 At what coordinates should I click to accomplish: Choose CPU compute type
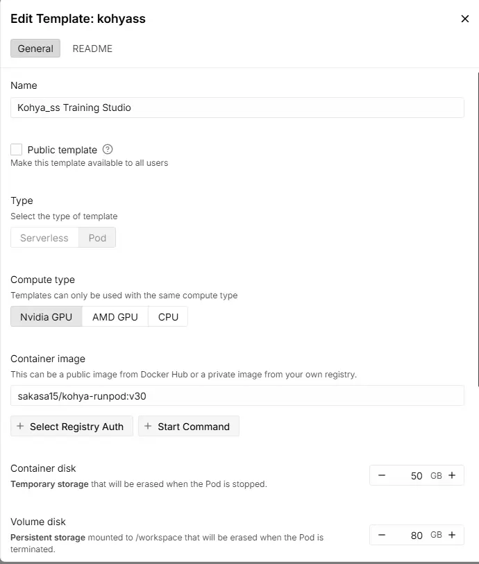point(168,317)
